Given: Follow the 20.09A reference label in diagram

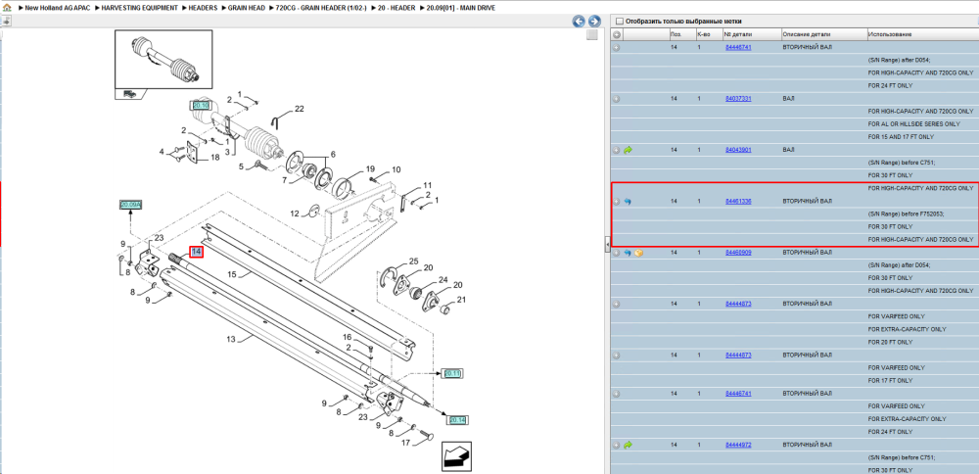Looking at the screenshot, I should (131, 205).
